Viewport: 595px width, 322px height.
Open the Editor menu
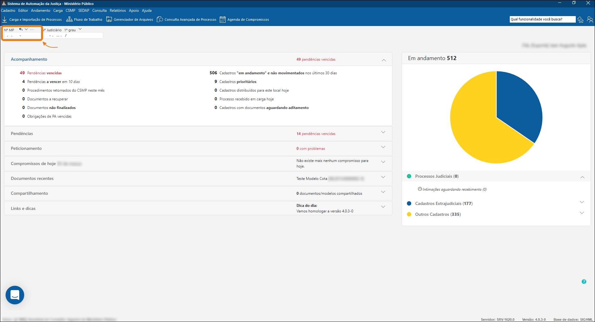[23, 11]
